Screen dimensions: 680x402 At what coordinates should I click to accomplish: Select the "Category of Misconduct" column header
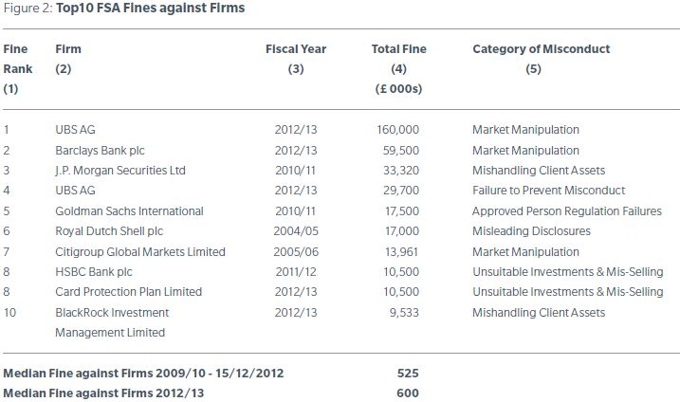point(541,49)
